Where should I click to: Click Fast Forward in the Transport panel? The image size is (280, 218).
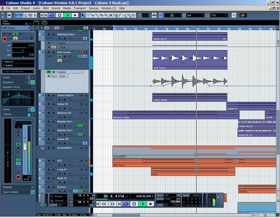coord(112,204)
